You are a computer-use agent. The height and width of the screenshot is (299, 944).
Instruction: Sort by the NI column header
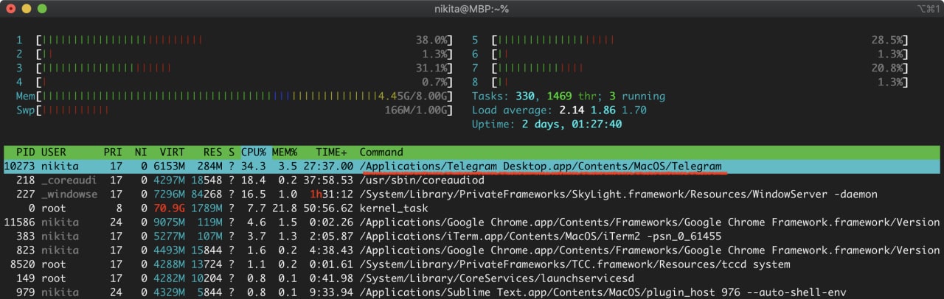click(x=141, y=152)
